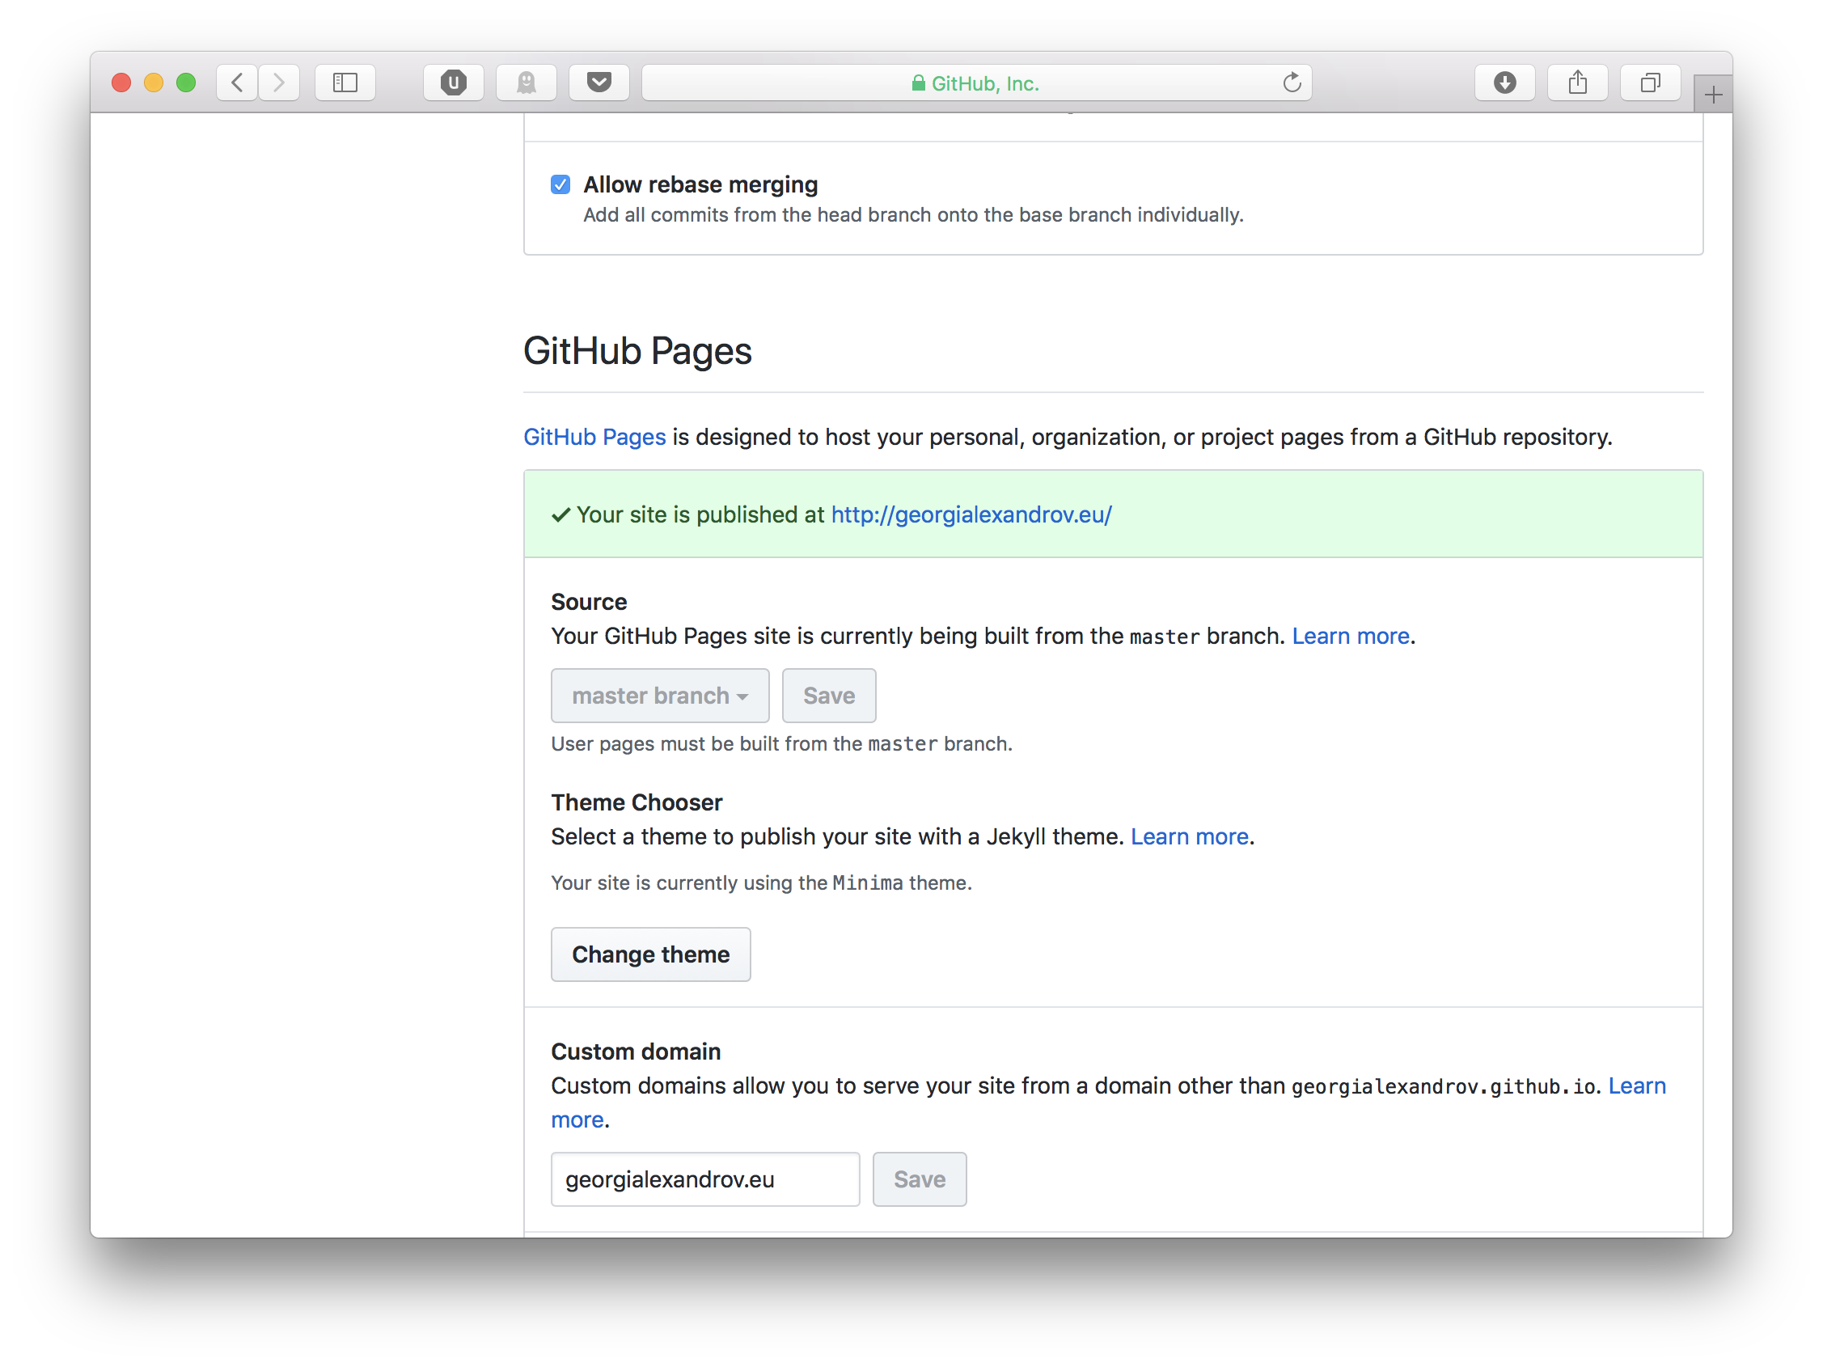
Task: Toggle the Allow rebase merging checkbox
Action: (x=560, y=182)
